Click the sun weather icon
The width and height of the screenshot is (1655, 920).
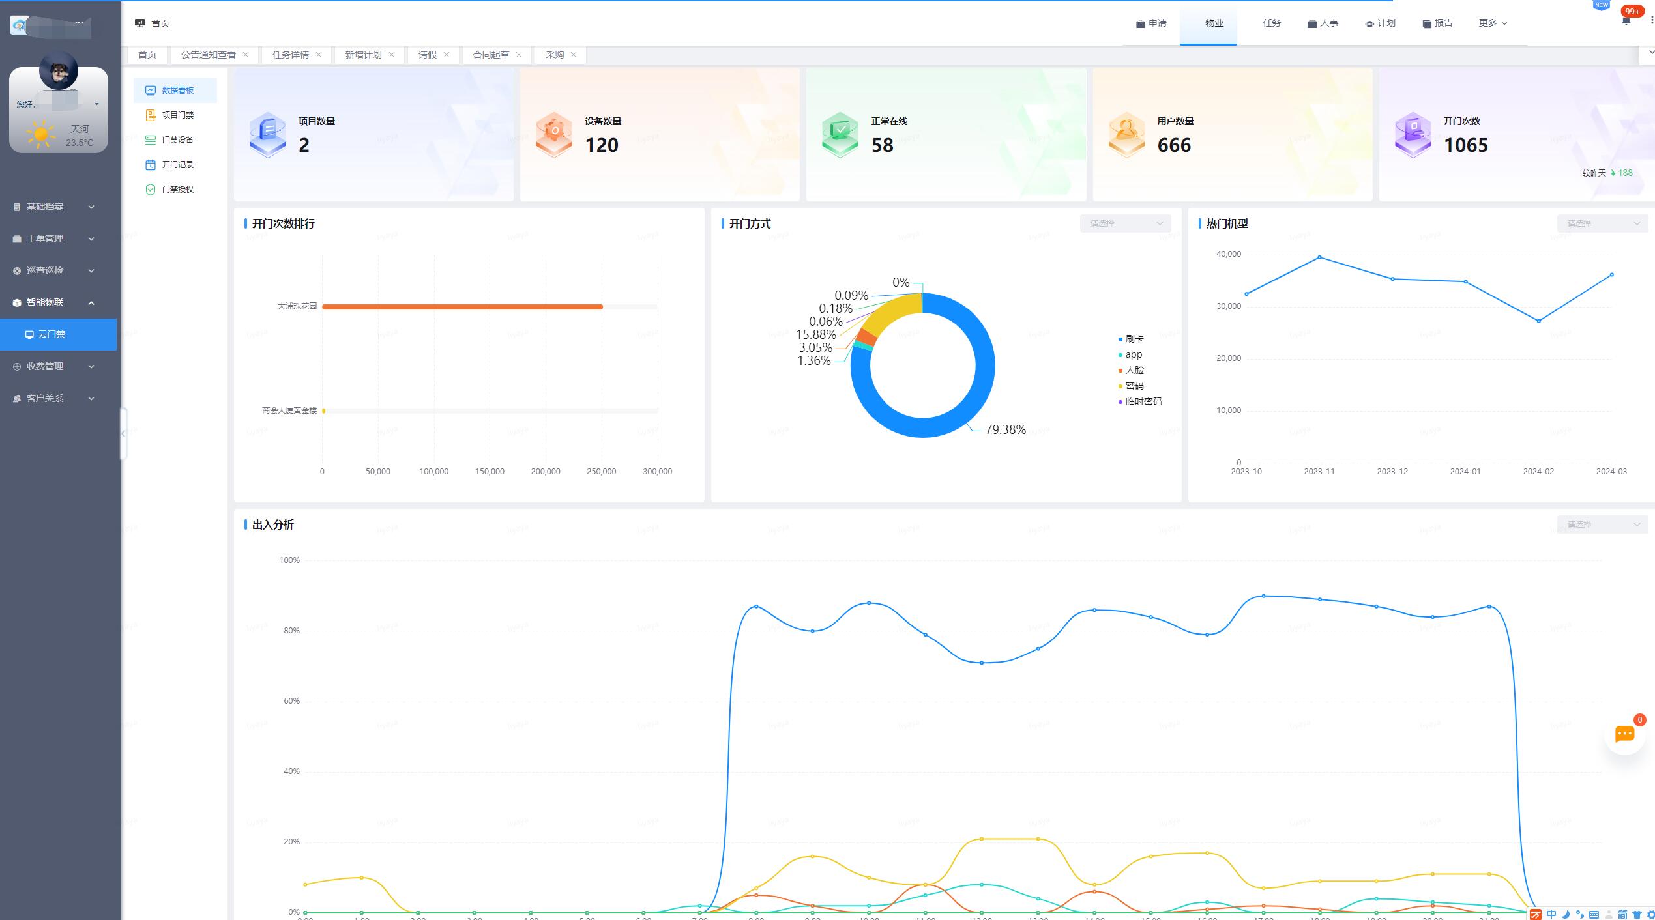(41, 135)
